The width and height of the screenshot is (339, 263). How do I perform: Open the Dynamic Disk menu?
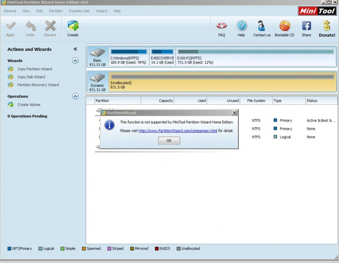point(79,11)
